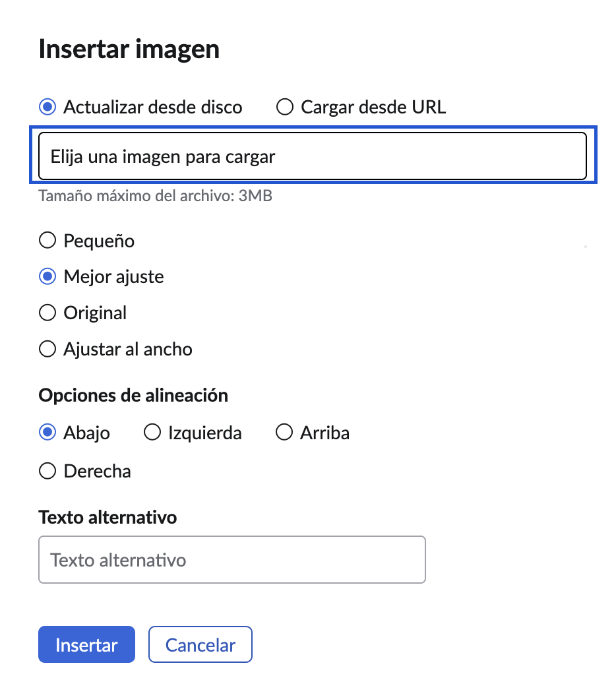Image resolution: width=616 pixels, height=678 pixels.
Task: Select the 'Arriba' alignment radio button
Action: (284, 433)
